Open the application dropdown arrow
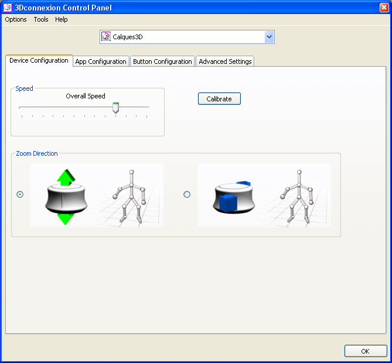The height and width of the screenshot is (363, 392). [x=270, y=37]
